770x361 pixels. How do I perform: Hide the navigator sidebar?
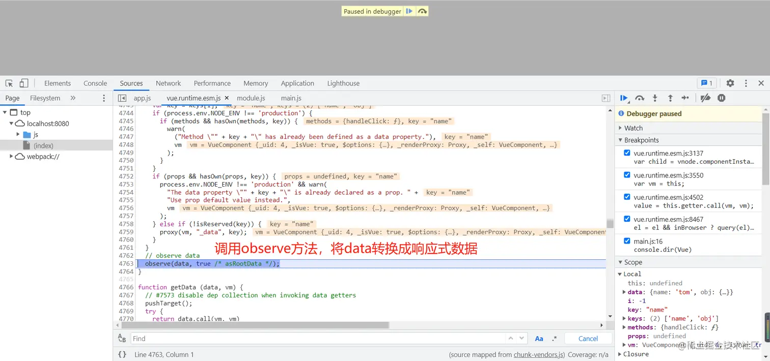pos(122,98)
